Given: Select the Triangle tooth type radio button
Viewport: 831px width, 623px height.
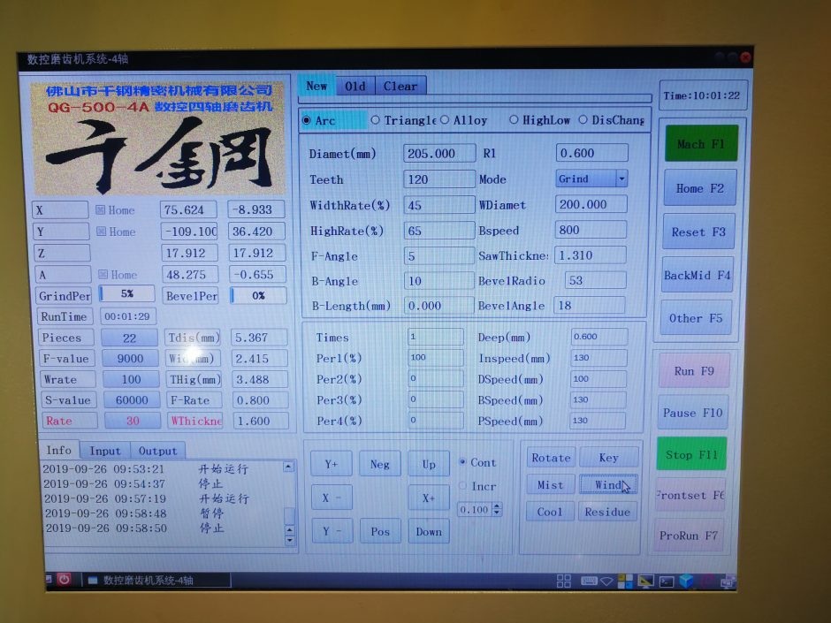Looking at the screenshot, I should tap(376, 120).
